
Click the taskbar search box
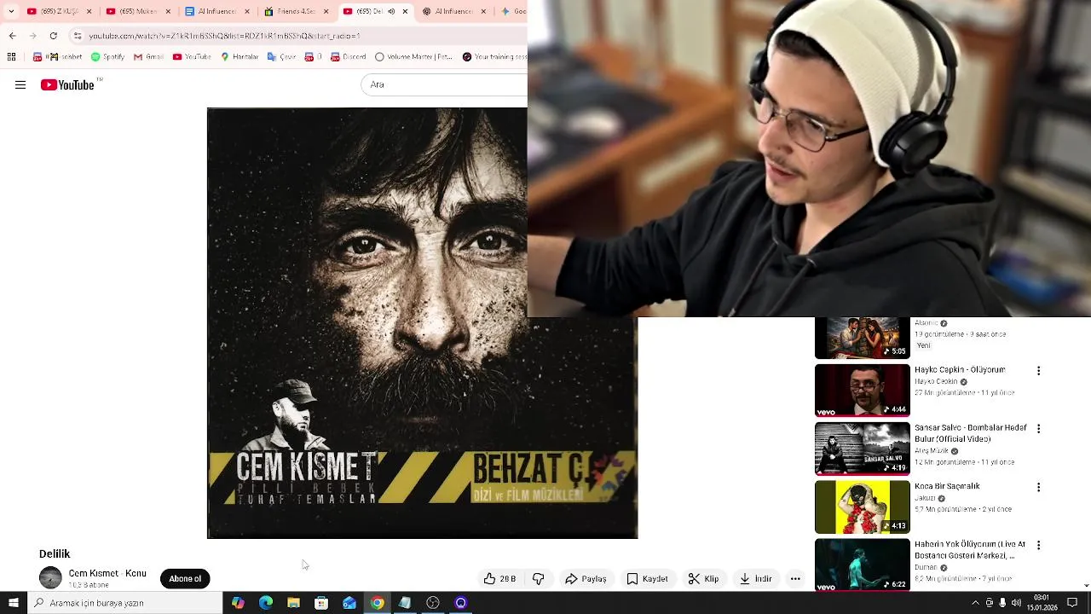click(x=125, y=603)
